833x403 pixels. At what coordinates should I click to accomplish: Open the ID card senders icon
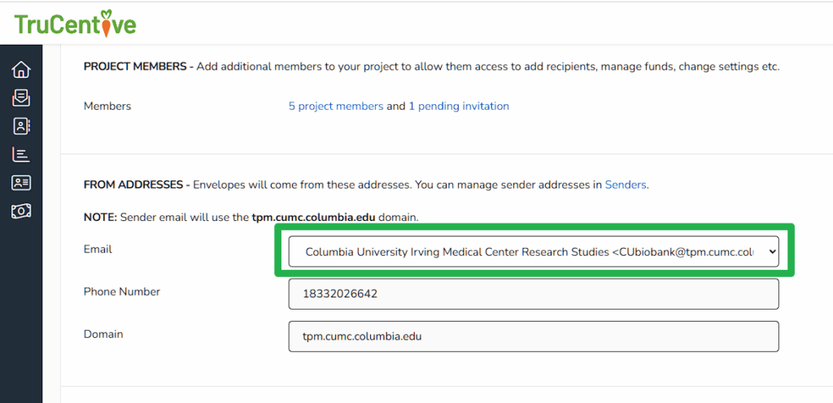click(21, 183)
